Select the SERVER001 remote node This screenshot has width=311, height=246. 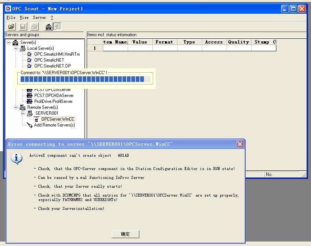46,113
